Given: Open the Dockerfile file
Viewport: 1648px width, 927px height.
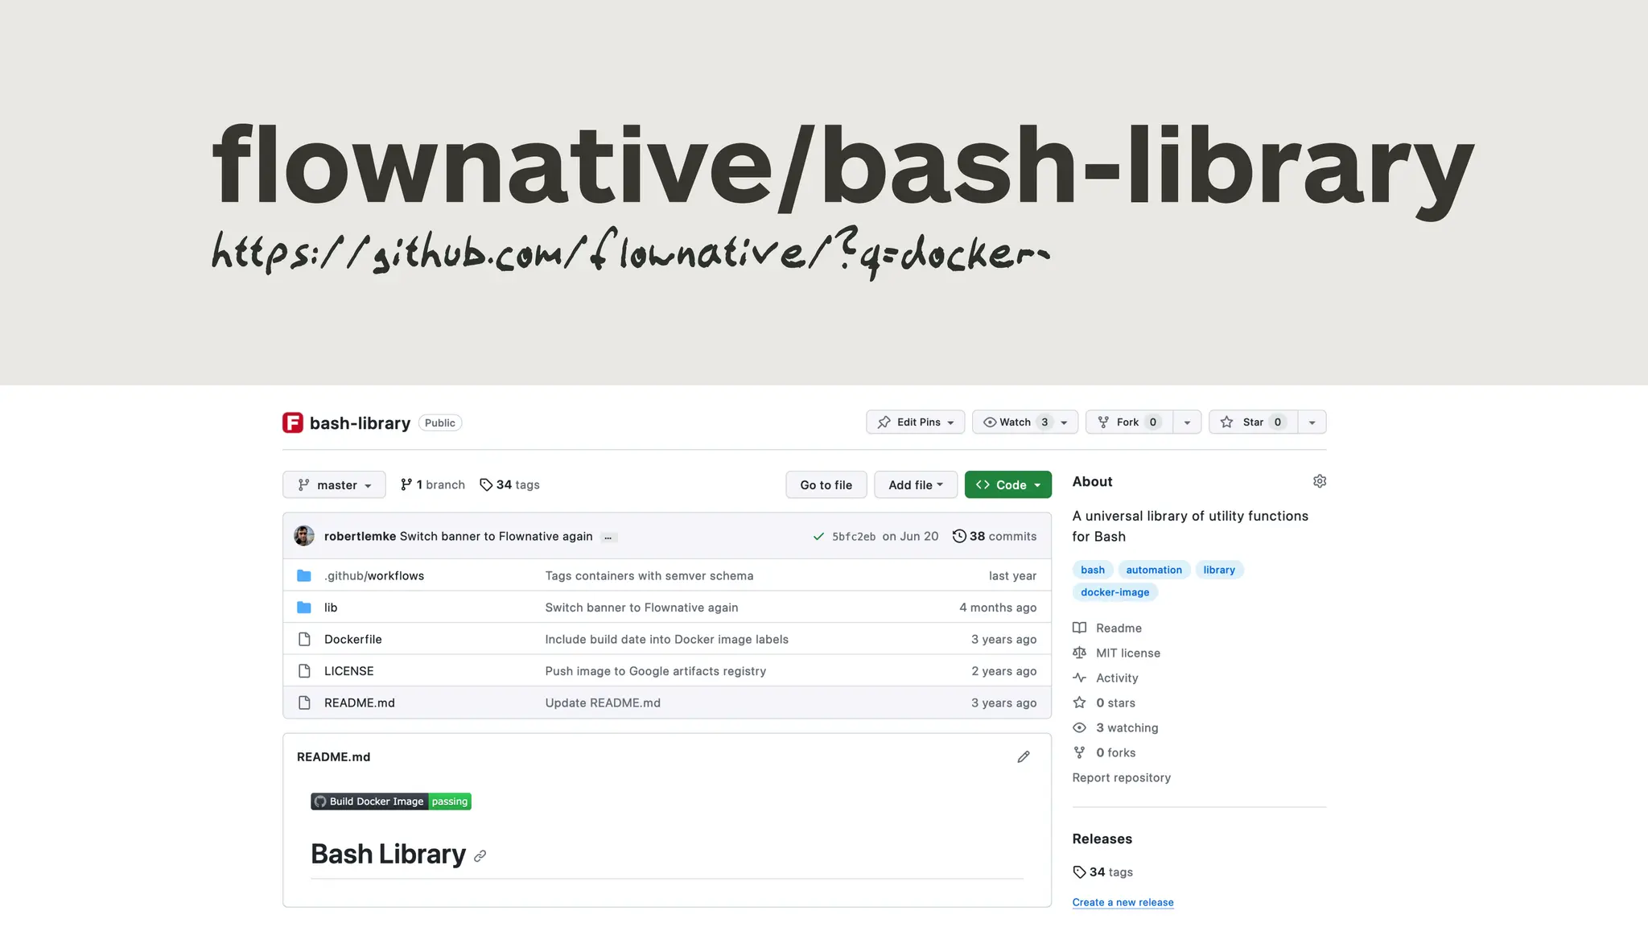Looking at the screenshot, I should click(353, 639).
